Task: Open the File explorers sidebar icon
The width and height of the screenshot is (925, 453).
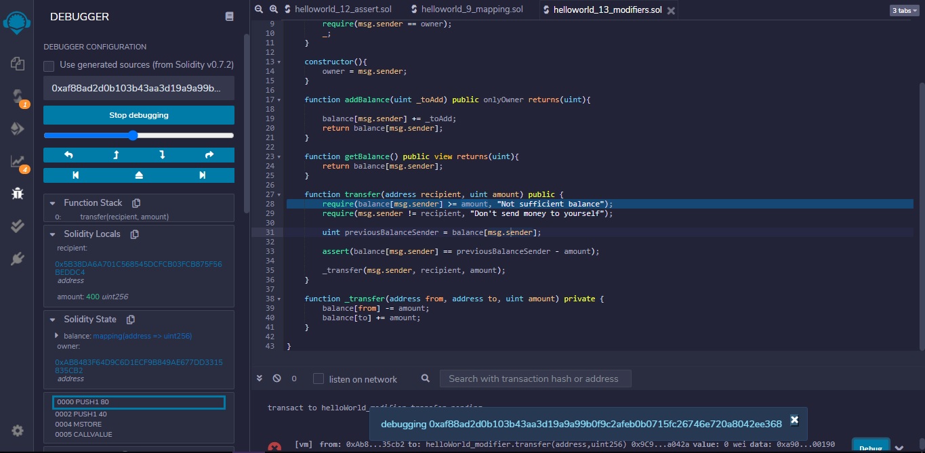Action: [x=18, y=64]
